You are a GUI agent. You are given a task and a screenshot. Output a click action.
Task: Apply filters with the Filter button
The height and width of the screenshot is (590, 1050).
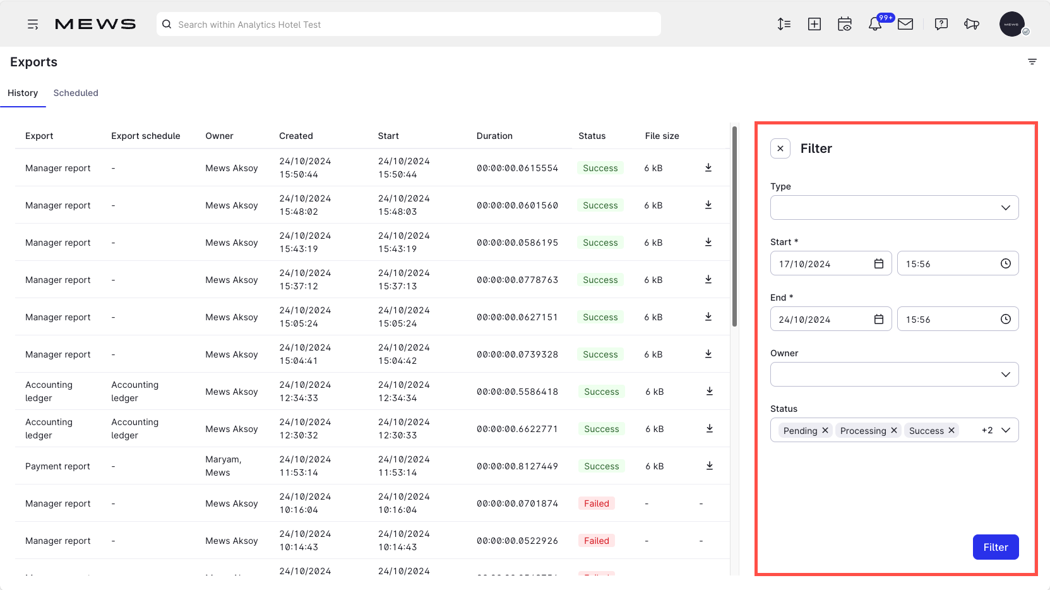[x=996, y=547]
